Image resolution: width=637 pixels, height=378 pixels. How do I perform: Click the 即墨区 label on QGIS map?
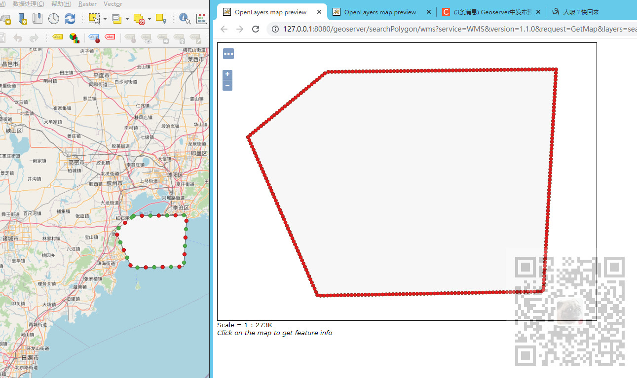(x=199, y=153)
